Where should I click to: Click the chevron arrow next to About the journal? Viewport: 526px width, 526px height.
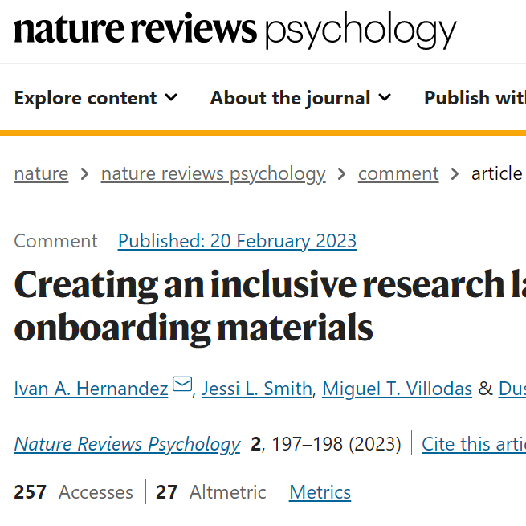click(x=385, y=98)
